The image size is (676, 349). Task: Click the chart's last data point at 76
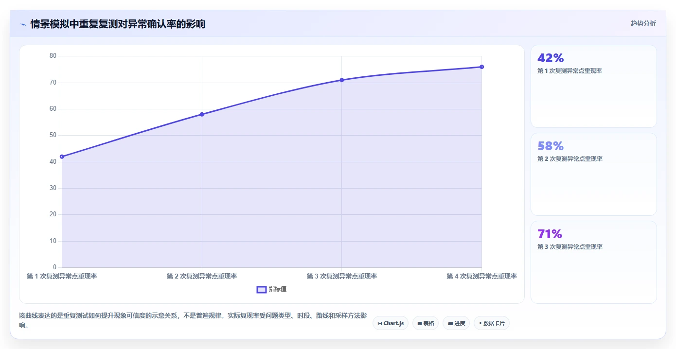[481, 67]
